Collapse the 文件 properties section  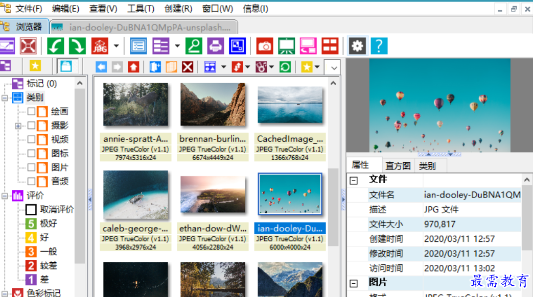tap(354, 180)
